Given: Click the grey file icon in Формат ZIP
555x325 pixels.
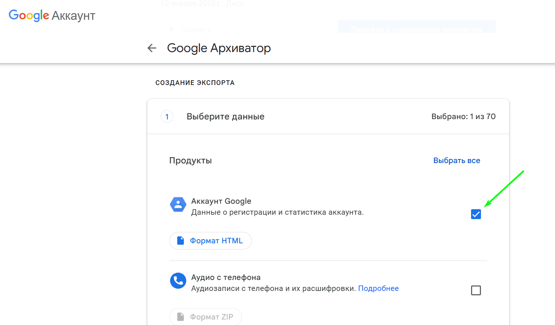Looking at the screenshot, I should tap(180, 317).
